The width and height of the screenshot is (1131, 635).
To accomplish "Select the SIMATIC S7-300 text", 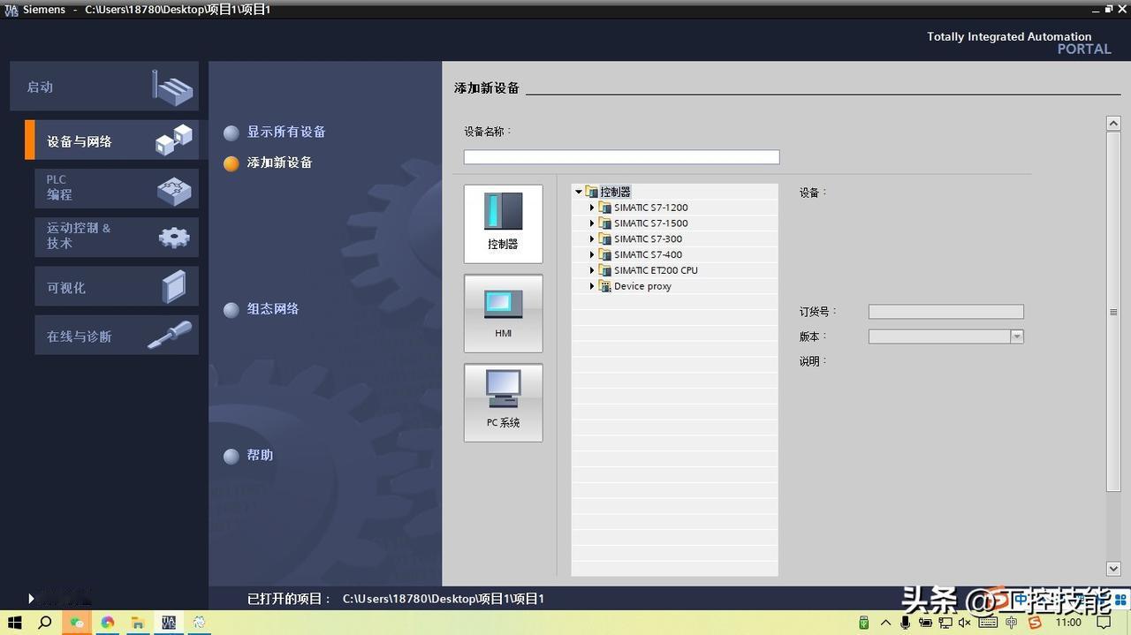I will pyautogui.click(x=648, y=239).
